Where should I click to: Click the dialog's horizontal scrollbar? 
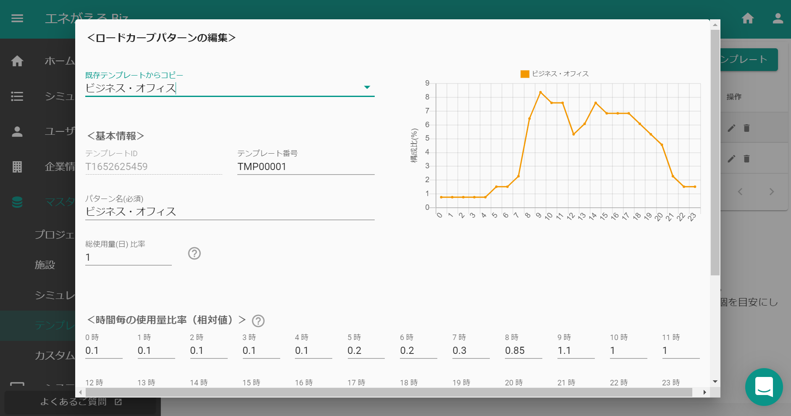pos(389,392)
